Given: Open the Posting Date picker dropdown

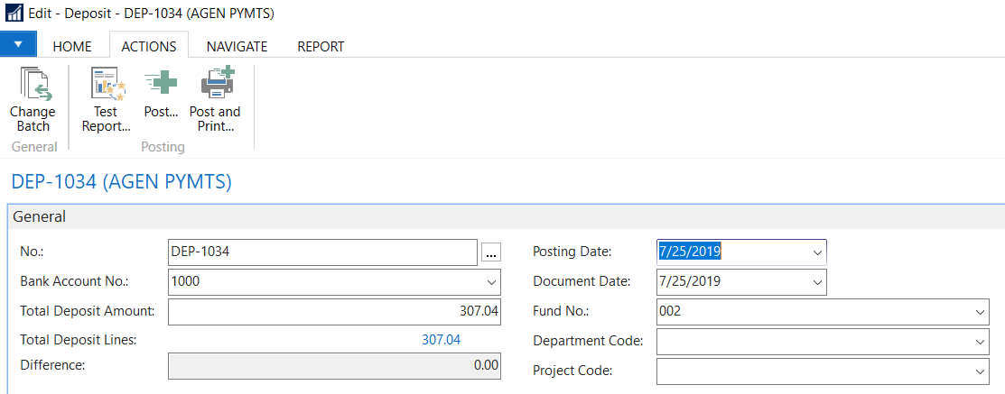Looking at the screenshot, I should (x=816, y=252).
